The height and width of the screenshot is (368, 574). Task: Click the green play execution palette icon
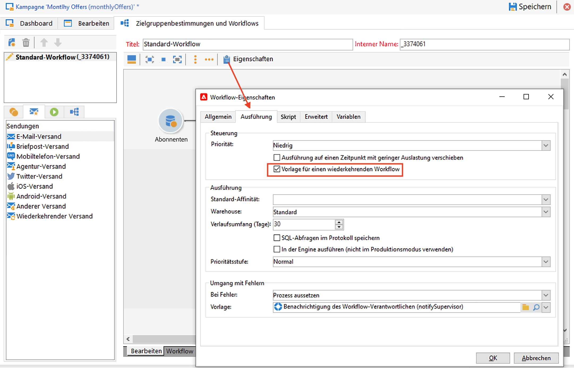click(54, 112)
